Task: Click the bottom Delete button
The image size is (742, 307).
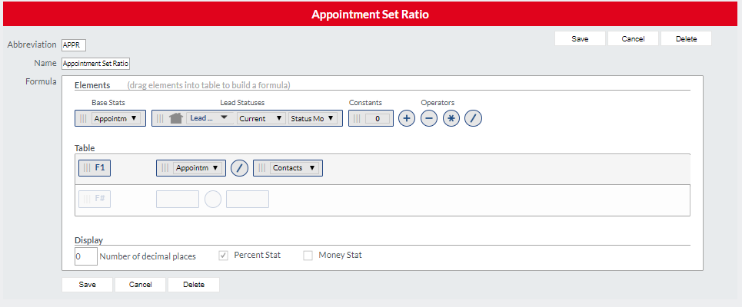Action: (x=194, y=284)
